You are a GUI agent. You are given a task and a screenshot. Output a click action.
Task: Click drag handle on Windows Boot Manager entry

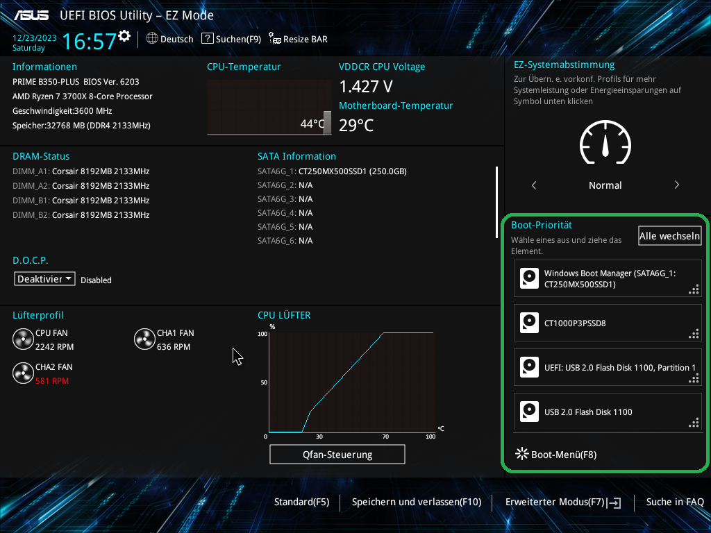click(694, 289)
